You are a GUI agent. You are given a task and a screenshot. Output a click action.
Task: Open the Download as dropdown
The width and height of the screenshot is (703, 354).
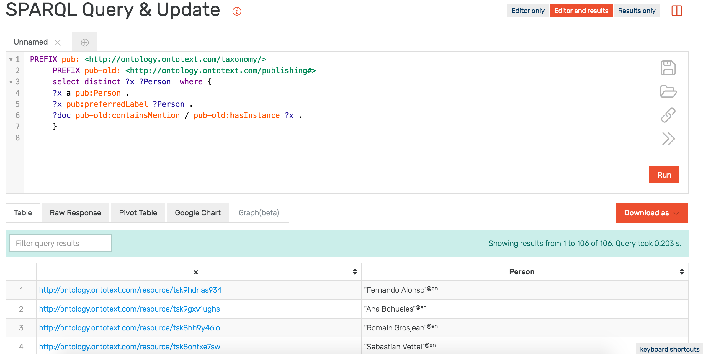coord(652,213)
